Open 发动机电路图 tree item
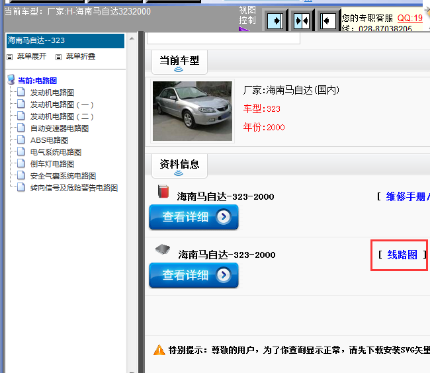Image resolution: width=430 pixels, height=373 pixels. click(x=52, y=93)
